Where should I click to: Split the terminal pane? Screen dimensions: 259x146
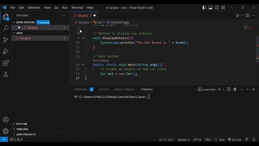pos(229,89)
